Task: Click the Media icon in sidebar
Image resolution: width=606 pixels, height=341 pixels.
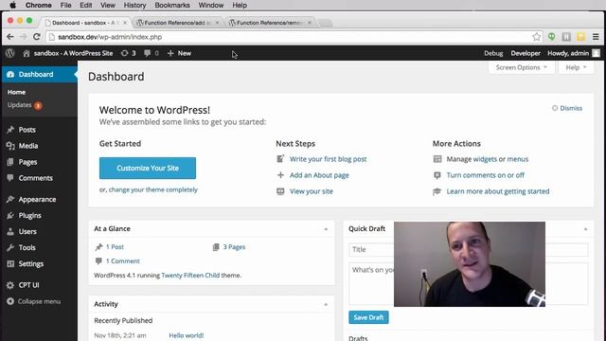Action: click(10, 146)
